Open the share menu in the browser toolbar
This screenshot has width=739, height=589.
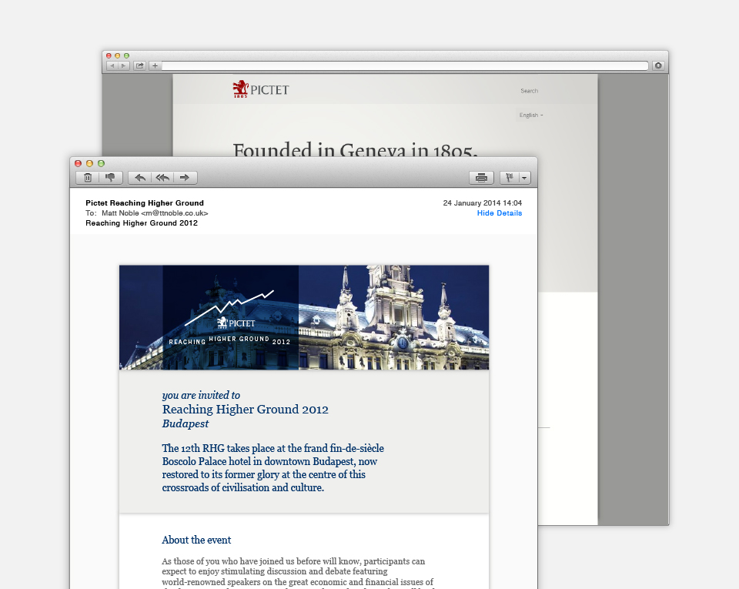139,65
